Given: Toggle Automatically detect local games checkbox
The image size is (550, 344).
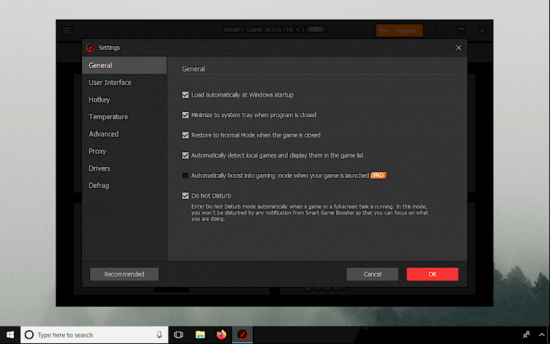Looking at the screenshot, I should [185, 155].
